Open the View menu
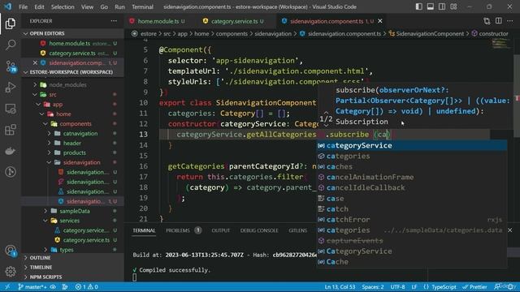 (87, 6)
